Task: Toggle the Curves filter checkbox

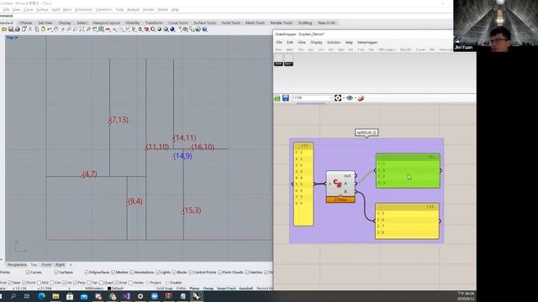Action: click(x=28, y=272)
